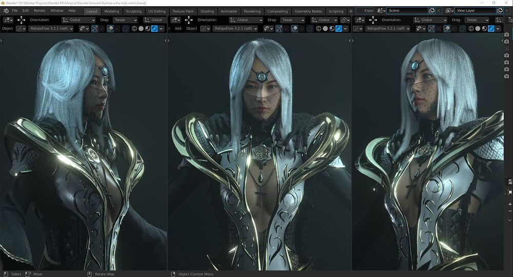Viewport: 513px width, 277px height.
Task: Select the move gizmo icon in left viewport
Action: [x=21, y=20]
